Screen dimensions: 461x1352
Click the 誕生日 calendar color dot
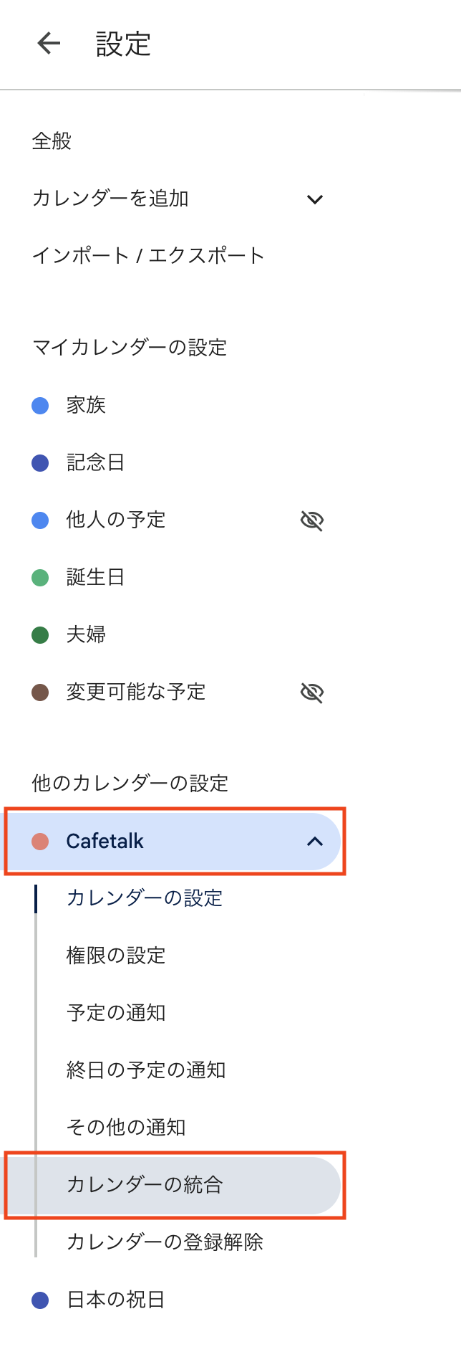[41, 576]
